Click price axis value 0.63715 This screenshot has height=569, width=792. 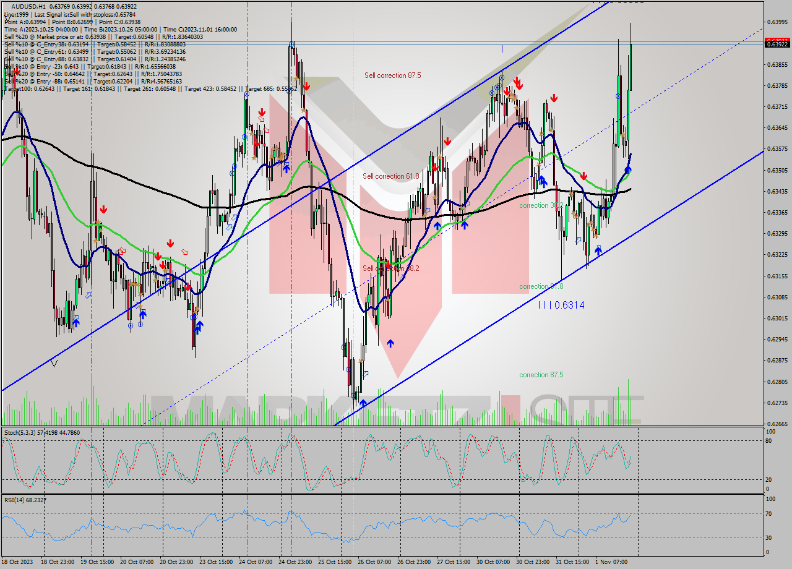(777, 106)
